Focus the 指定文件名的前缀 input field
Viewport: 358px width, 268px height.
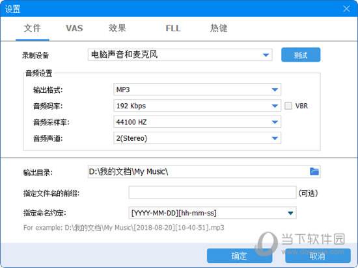(x=213, y=193)
